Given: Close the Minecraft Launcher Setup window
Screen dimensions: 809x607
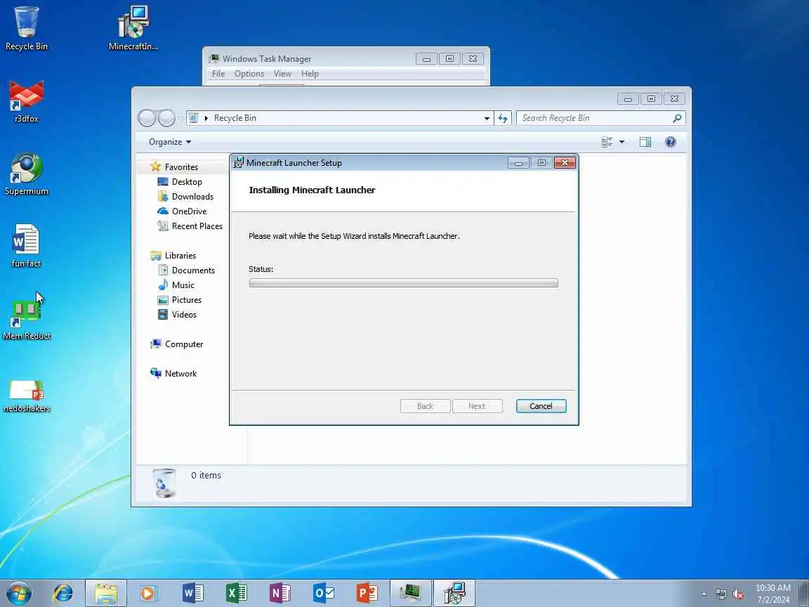Looking at the screenshot, I should coord(565,162).
